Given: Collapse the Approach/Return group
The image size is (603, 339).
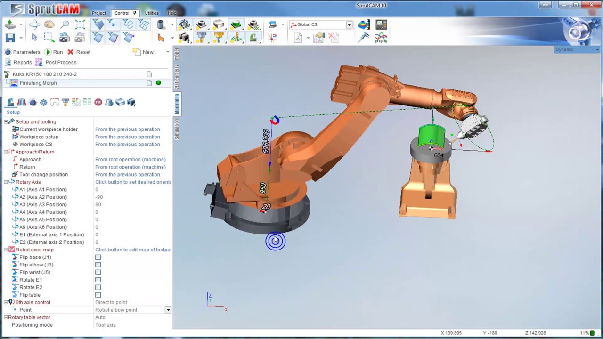Looking at the screenshot, I should pos(6,152).
